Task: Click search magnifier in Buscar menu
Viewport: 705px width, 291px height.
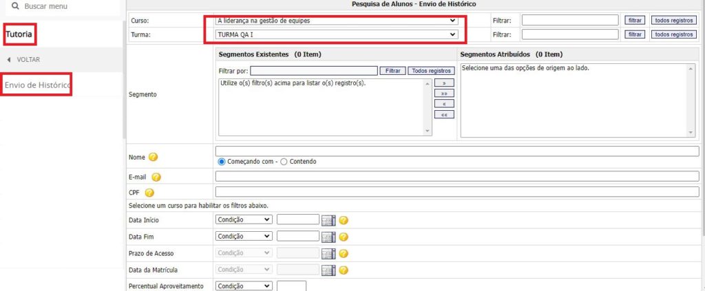Action: click(x=14, y=6)
